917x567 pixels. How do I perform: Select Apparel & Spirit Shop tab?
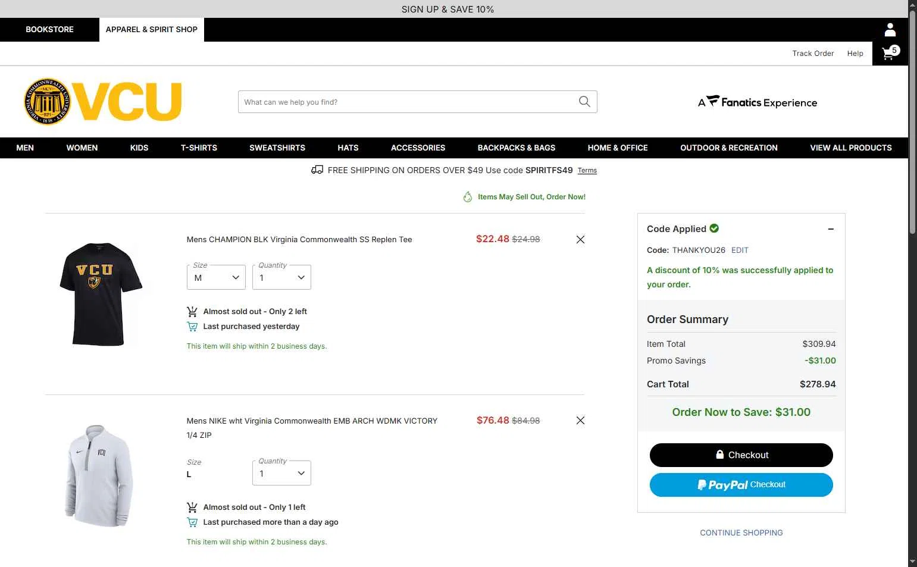152,30
